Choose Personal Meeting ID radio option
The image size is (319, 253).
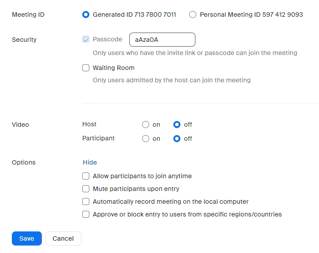(193, 15)
